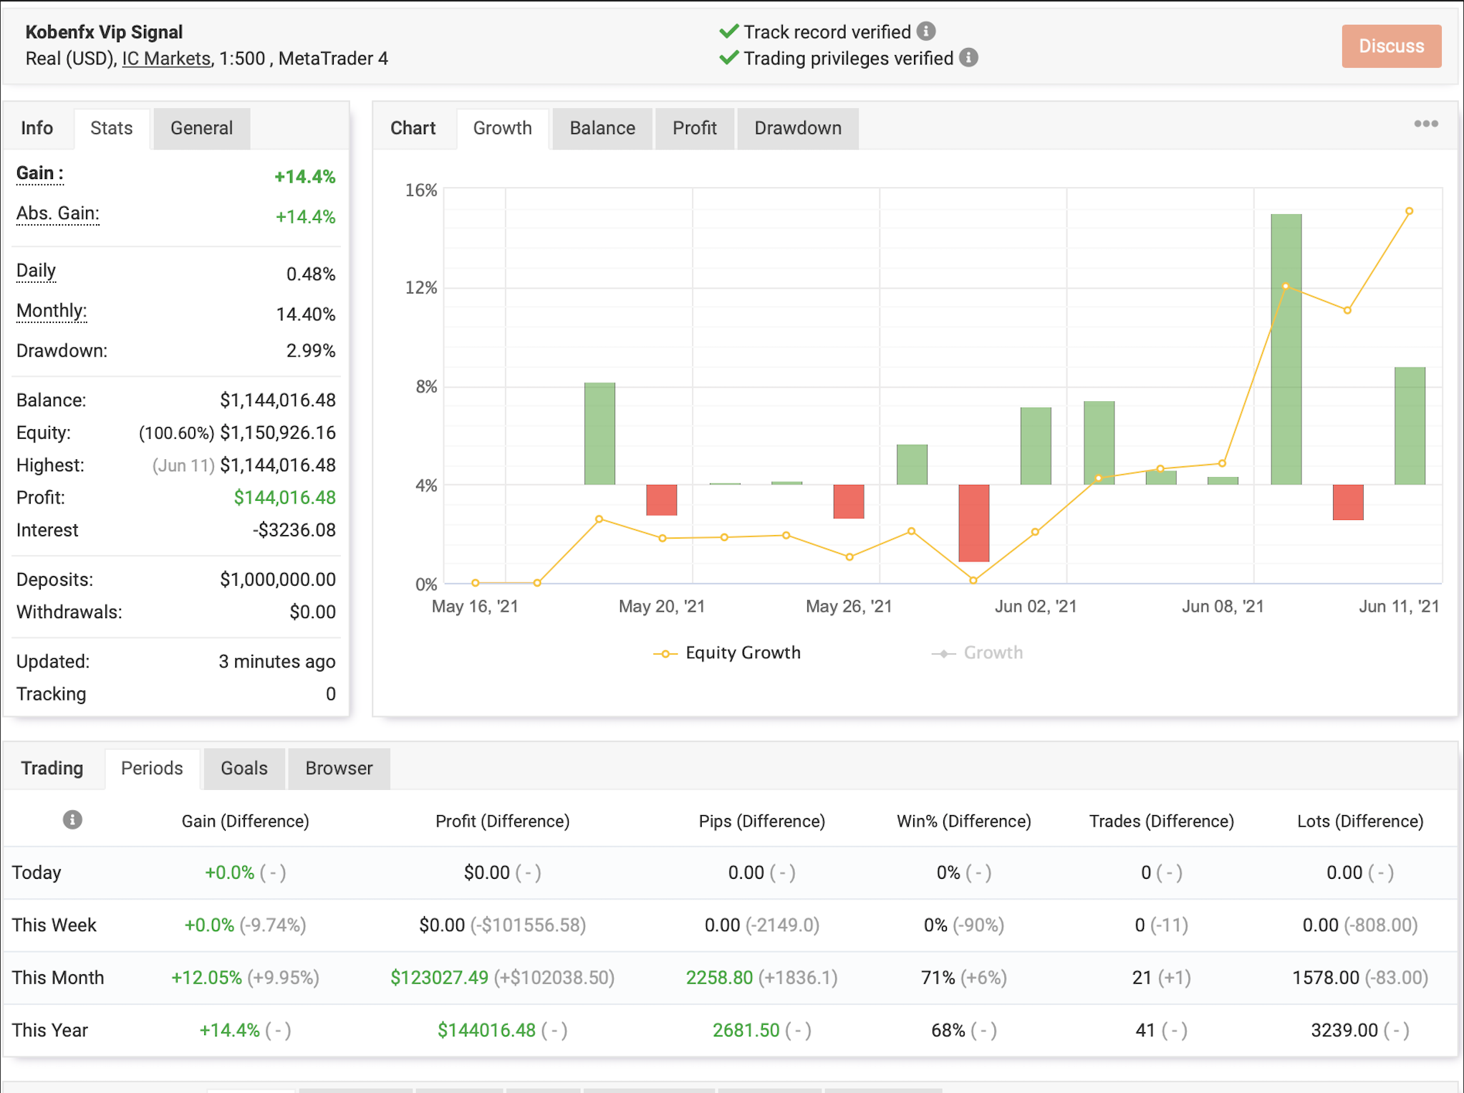Toggle Equity Growth series in chart legend
The width and height of the screenshot is (1464, 1093).
click(727, 653)
